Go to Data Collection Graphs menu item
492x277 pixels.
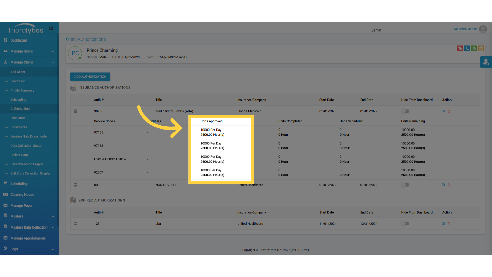(27, 164)
